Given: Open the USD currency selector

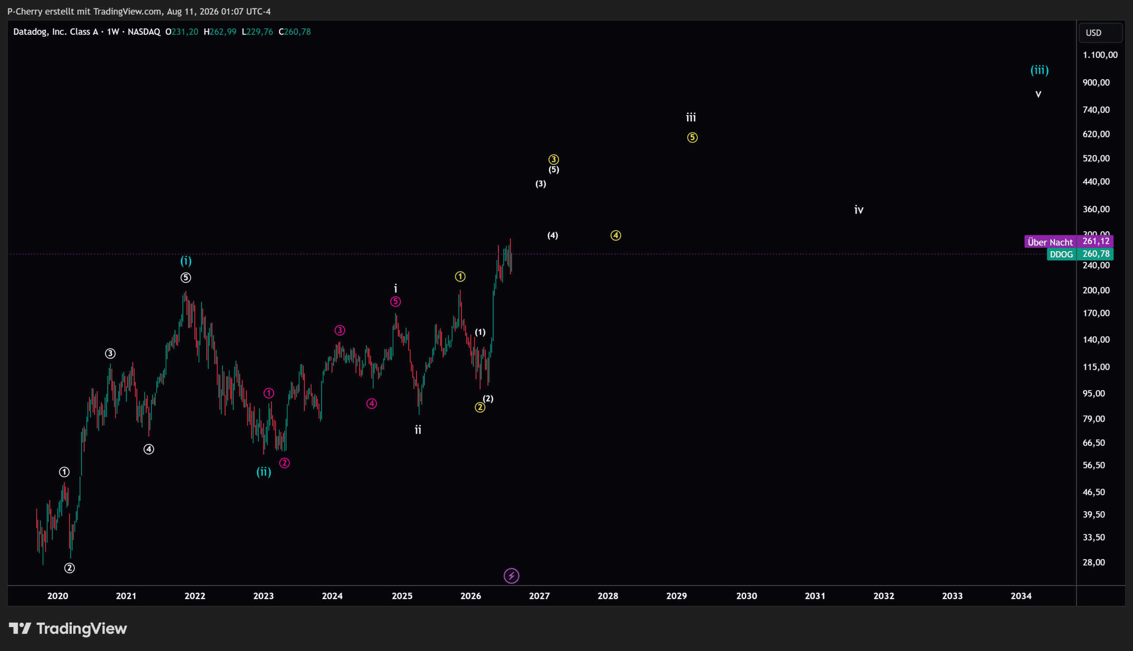Looking at the screenshot, I should pos(1100,33).
